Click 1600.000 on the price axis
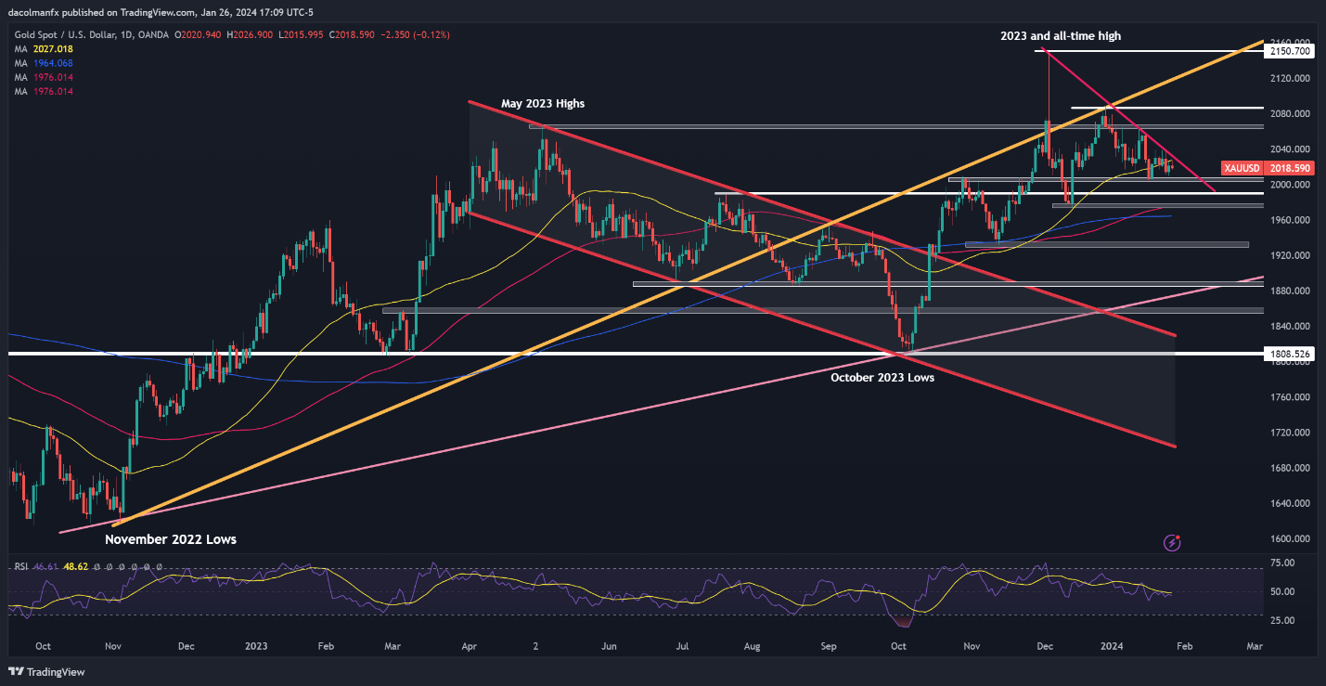Image resolution: width=1326 pixels, height=686 pixels. [x=1291, y=538]
